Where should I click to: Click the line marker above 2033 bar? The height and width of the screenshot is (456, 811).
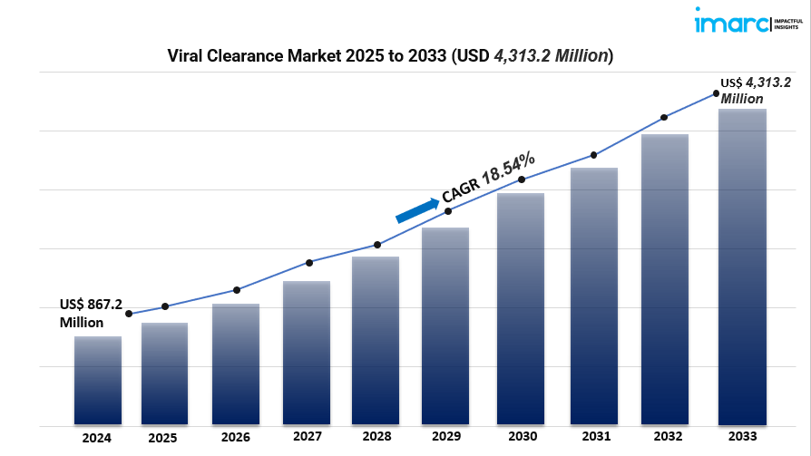(x=716, y=93)
